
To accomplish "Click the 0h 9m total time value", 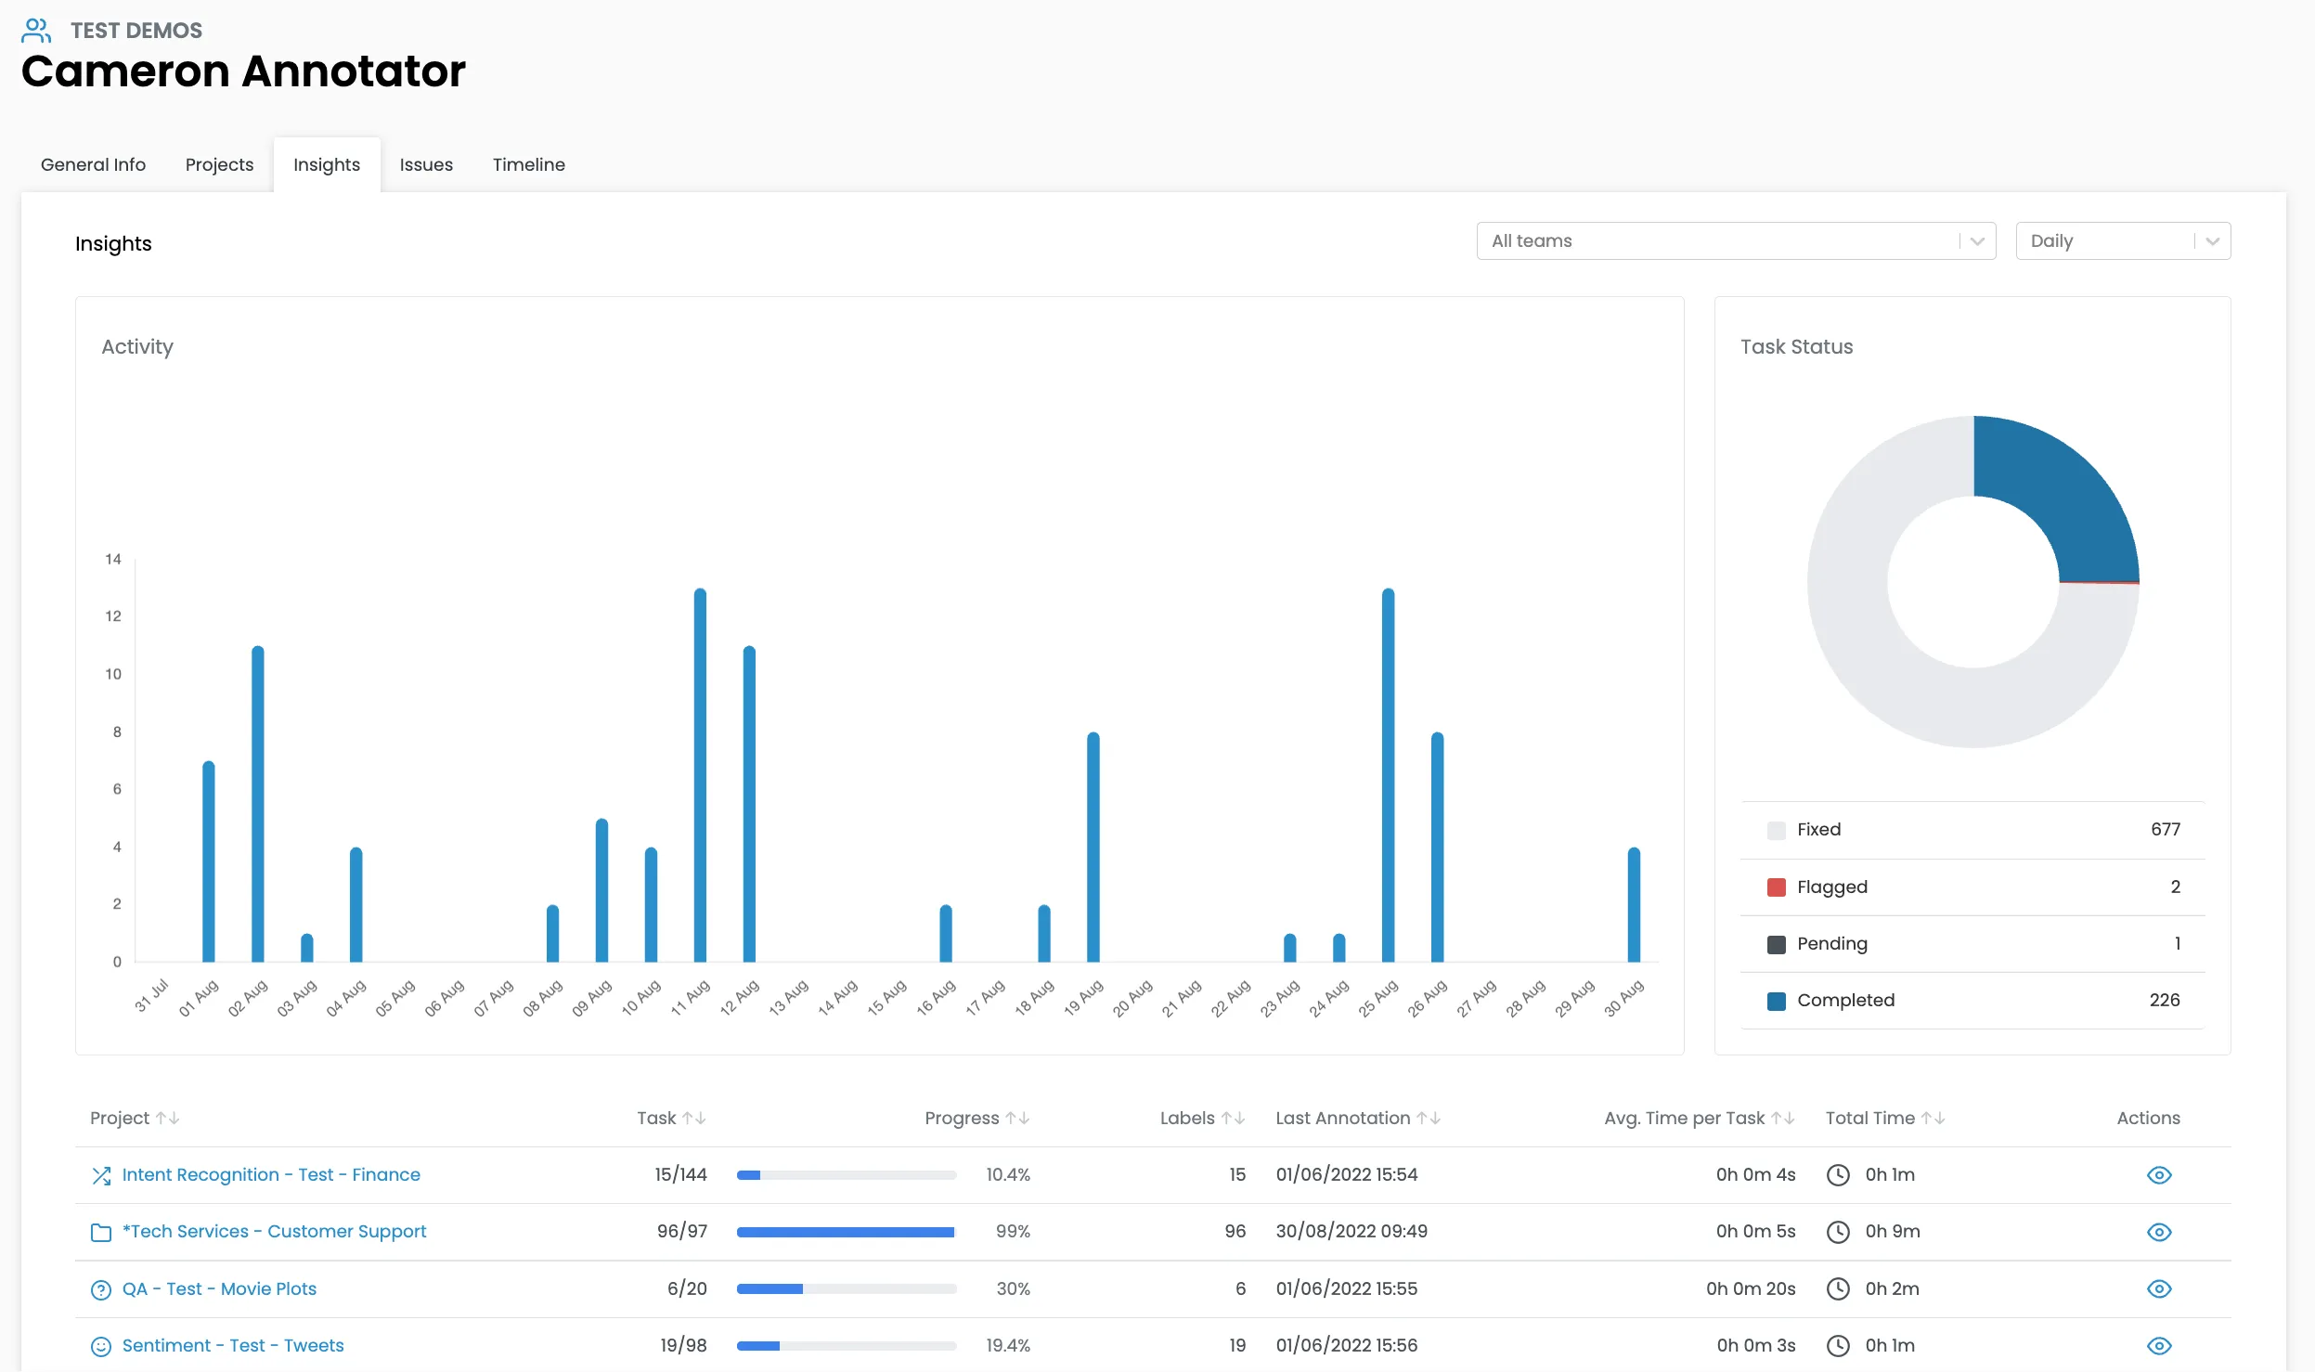I will pos(1893,1231).
